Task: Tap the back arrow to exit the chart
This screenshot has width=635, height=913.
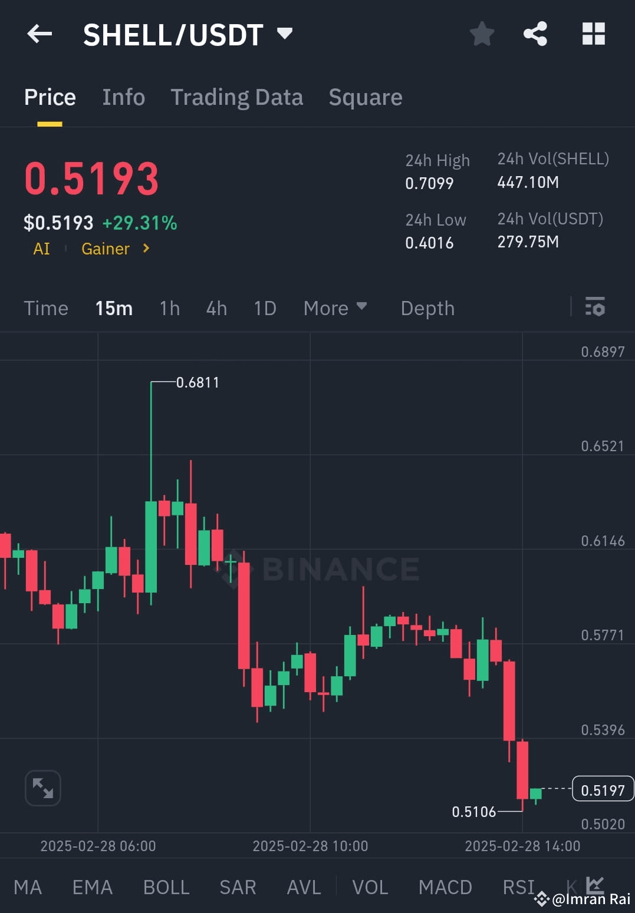Action: click(x=39, y=34)
